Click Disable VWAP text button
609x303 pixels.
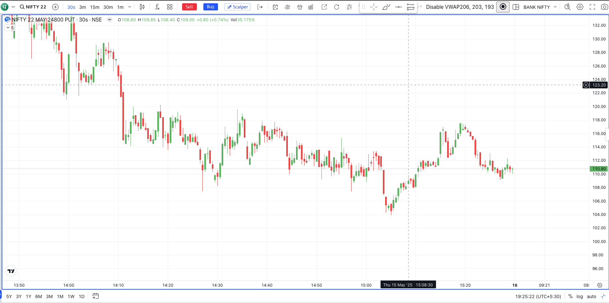click(x=460, y=7)
